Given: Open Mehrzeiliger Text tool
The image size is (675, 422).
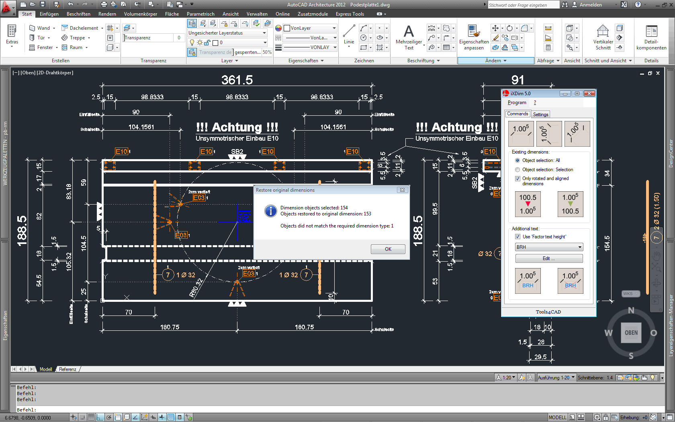Looking at the screenshot, I should [409, 37].
